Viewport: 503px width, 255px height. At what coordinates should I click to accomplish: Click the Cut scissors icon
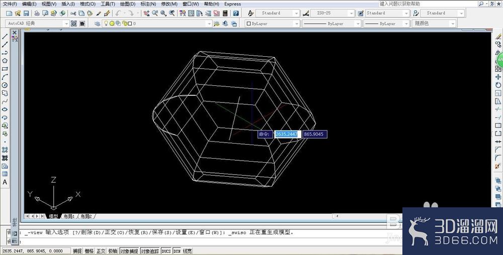tap(73, 13)
